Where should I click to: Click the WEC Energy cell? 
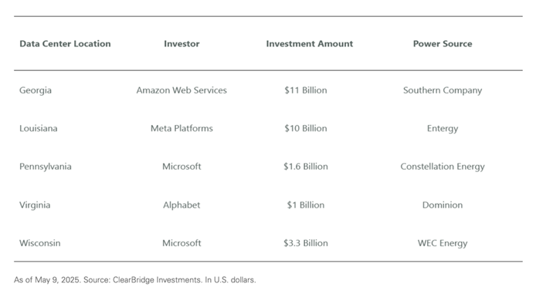coord(443,243)
